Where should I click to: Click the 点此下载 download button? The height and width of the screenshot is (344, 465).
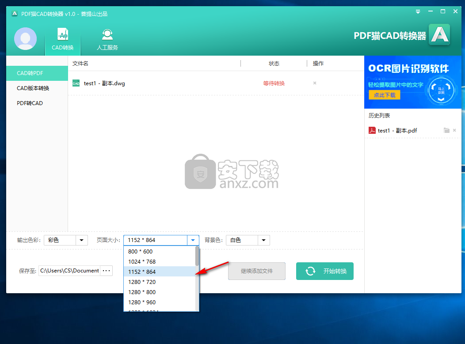click(x=385, y=95)
